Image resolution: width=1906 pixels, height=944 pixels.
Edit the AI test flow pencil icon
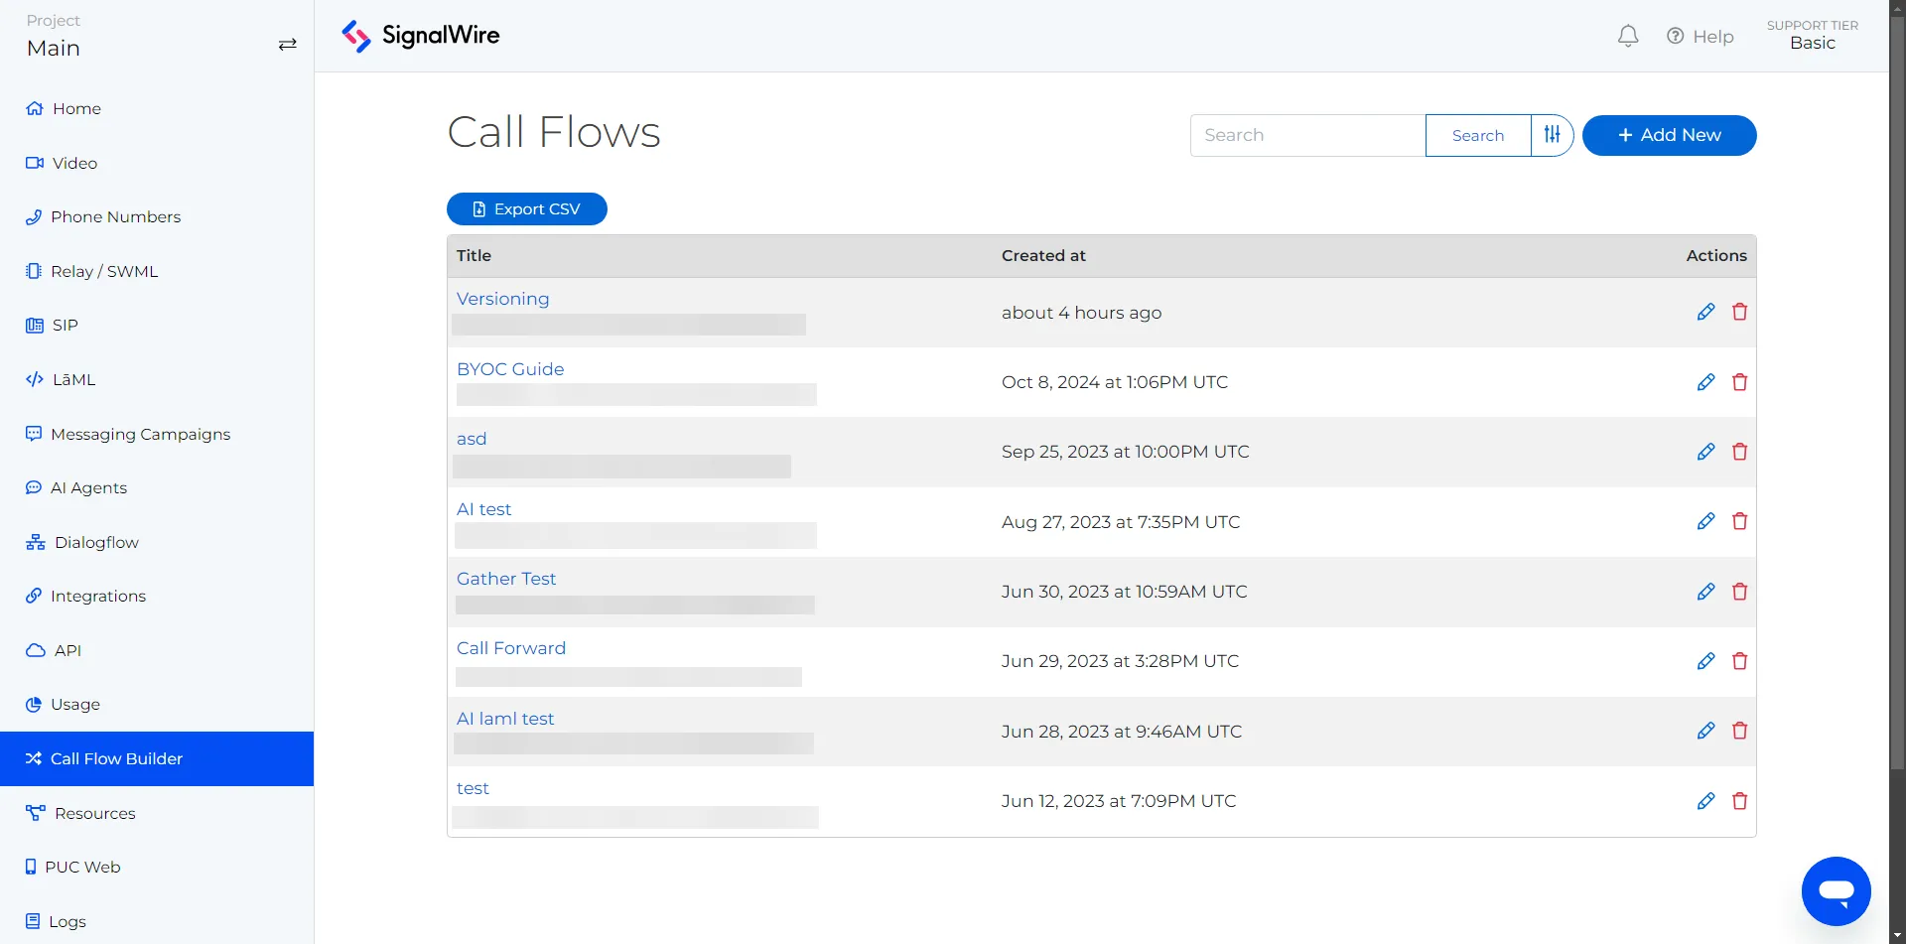click(1705, 521)
